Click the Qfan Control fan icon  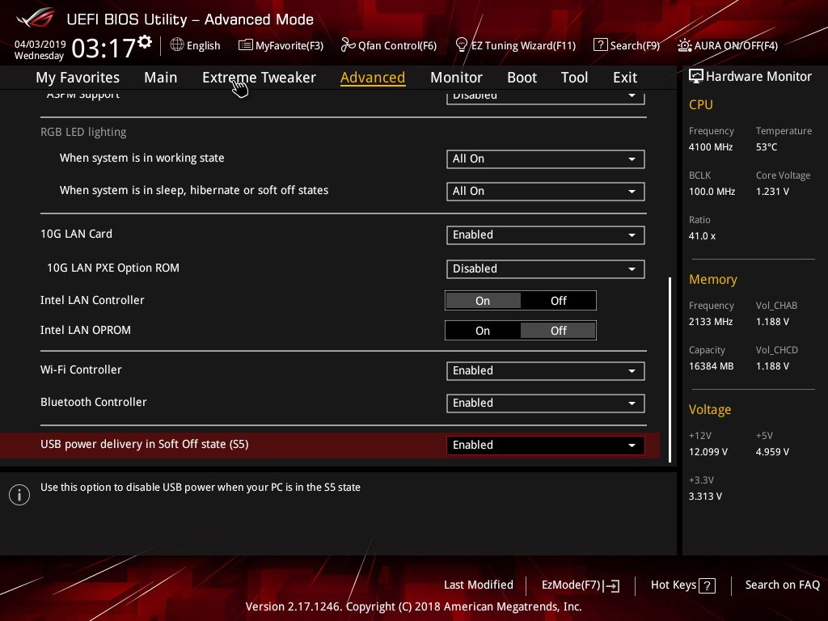pos(348,45)
